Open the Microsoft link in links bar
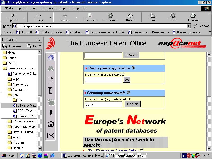 (24, 32)
